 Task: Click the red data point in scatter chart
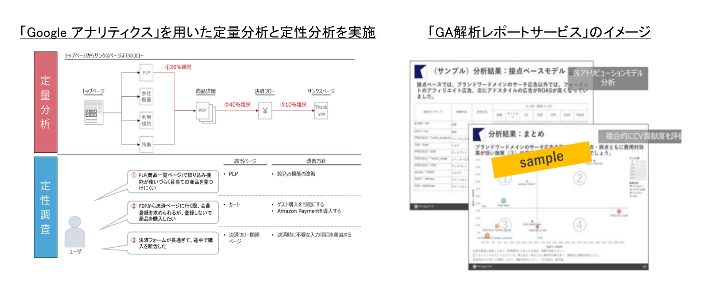(x=619, y=212)
